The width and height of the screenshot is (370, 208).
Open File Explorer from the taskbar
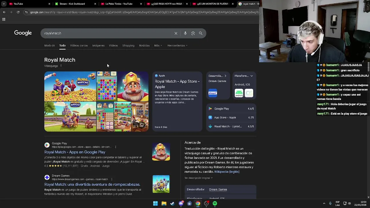[164, 203]
